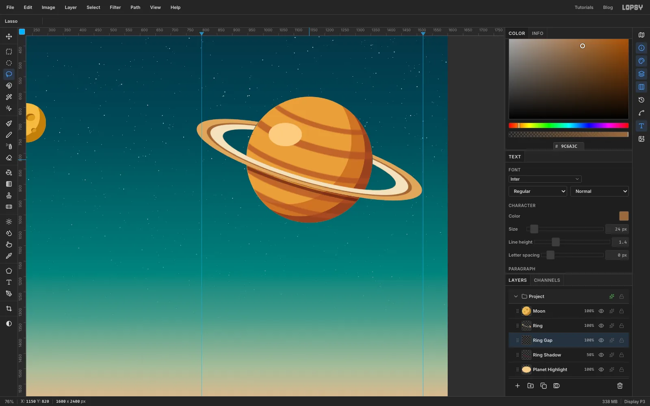Hide the Ring layer
Image resolution: width=650 pixels, height=406 pixels.
601,326
